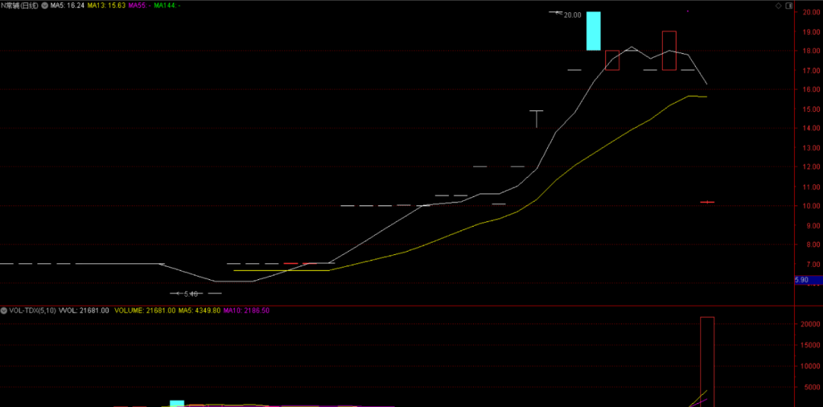Viewport: 823px width, 407px height.
Task: Click the MA10: 2186.50 volume label
Action: [x=247, y=310]
